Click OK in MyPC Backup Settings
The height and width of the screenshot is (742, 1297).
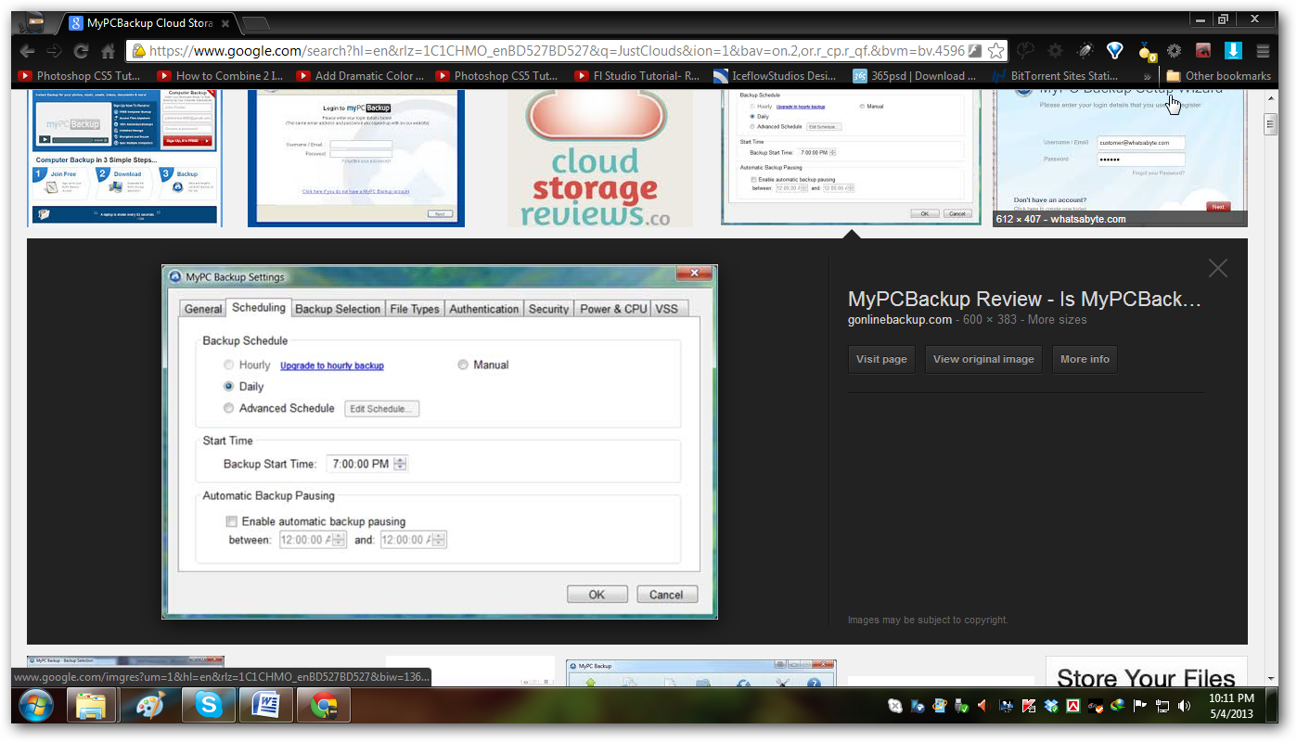pos(597,595)
